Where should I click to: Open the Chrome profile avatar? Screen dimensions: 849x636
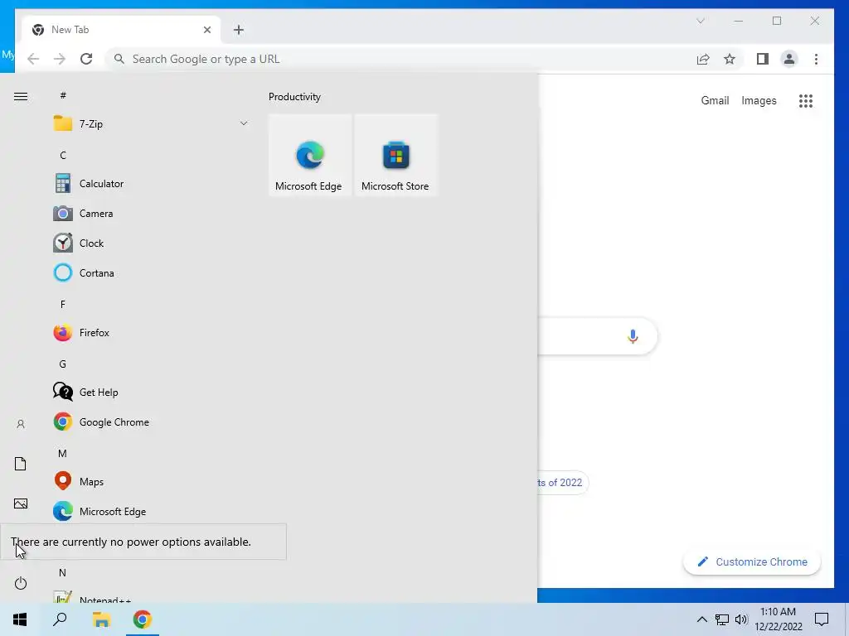(789, 59)
